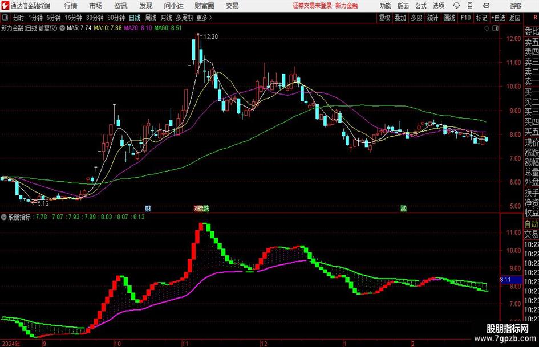Click the MA20: 8.10 label
Screen dimensions: 539x347
[138, 28]
